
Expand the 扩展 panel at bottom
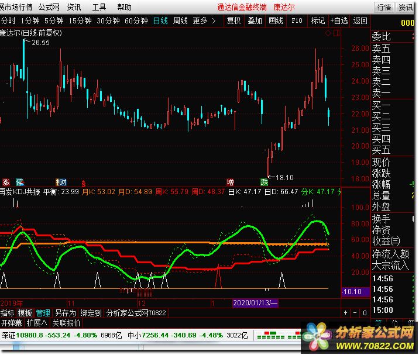36,322
